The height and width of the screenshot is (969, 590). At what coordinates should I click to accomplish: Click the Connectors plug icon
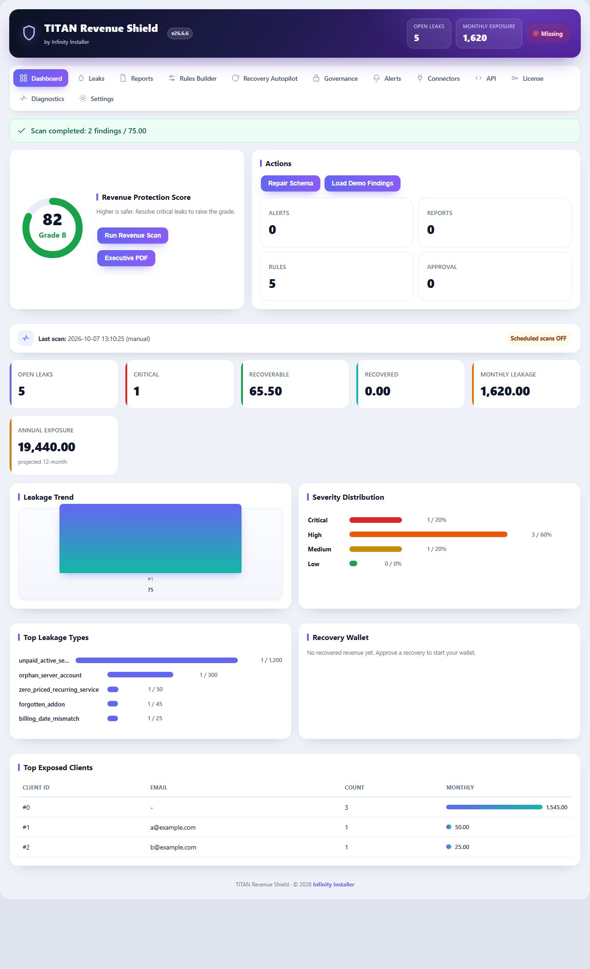(420, 78)
